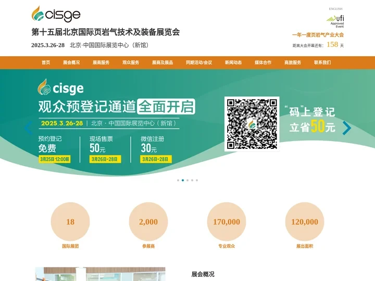Select the second carousel dot
This screenshot has height=281, width=375.
[183, 181]
